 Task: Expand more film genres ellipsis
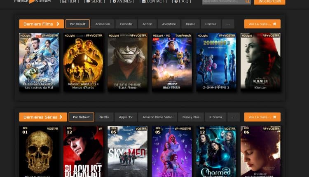coord(228,24)
